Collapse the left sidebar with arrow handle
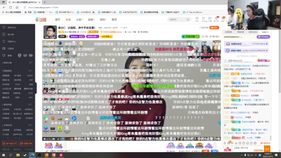Image resolution: width=281 pixels, height=158 pixels. 35,88
